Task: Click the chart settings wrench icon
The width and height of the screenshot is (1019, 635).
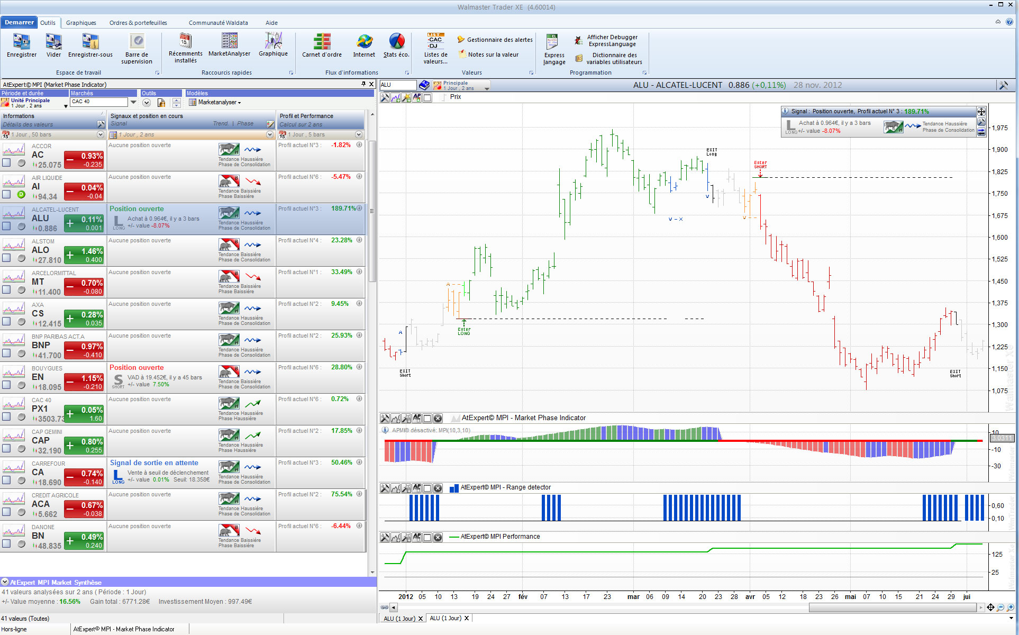Action: click(1003, 85)
